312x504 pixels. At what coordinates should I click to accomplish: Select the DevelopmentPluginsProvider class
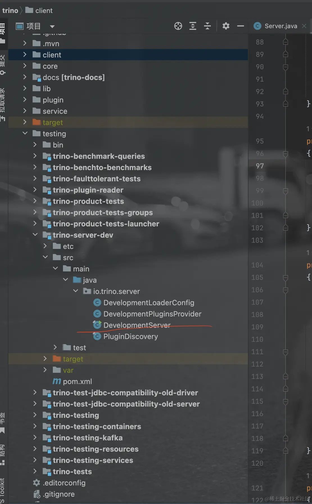pos(152,314)
